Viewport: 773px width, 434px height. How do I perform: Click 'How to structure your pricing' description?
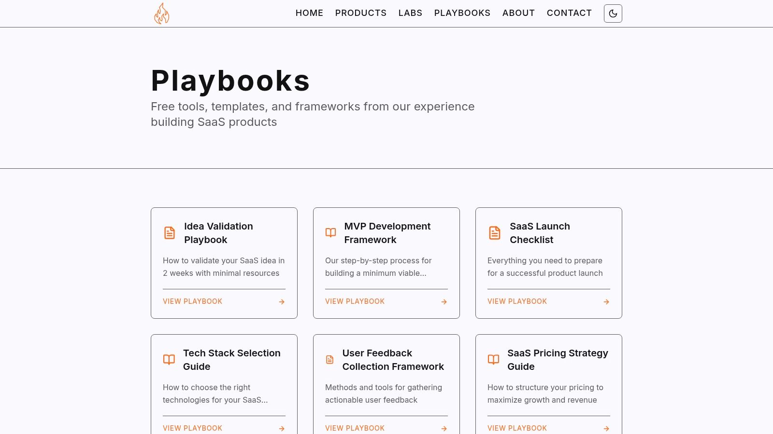[545, 393]
